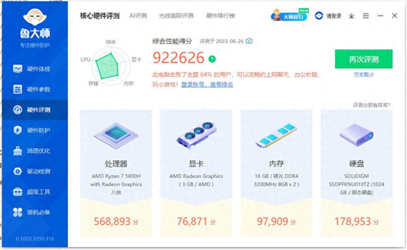Click 请登录 login avatar
Image resolution: width=407 pixels, height=250 pixels.
point(328,16)
